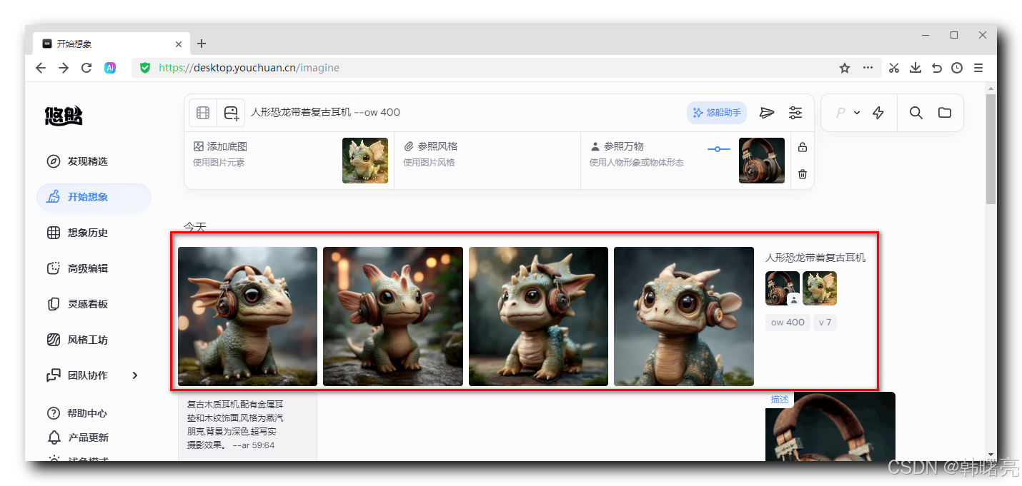This screenshot has height=486, width=1022.
Task: Click the green security shield icon
Action: pos(145,68)
